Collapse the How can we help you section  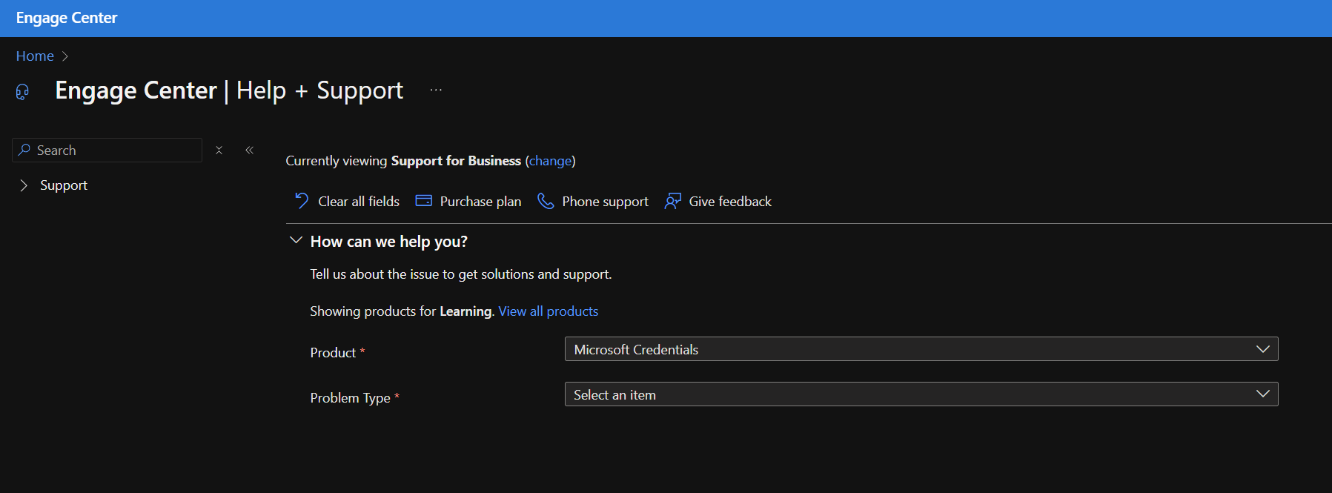[x=296, y=240]
